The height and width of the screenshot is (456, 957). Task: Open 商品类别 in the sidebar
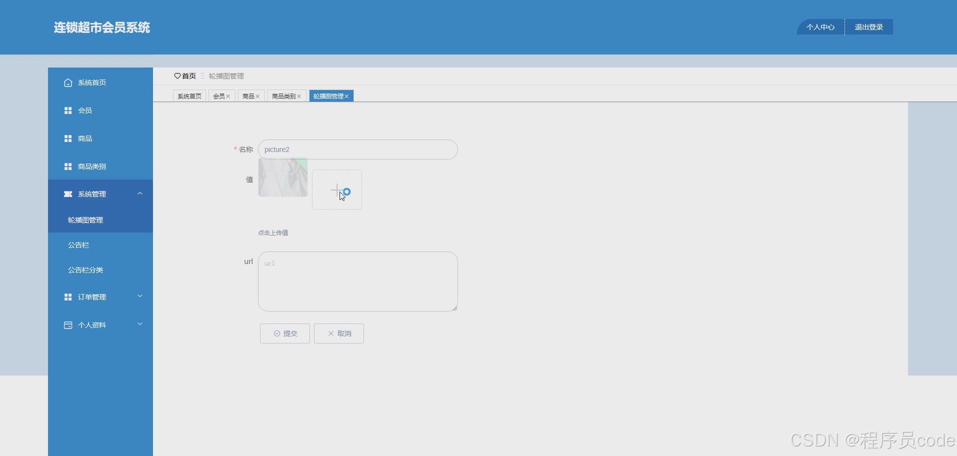[x=100, y=166]
